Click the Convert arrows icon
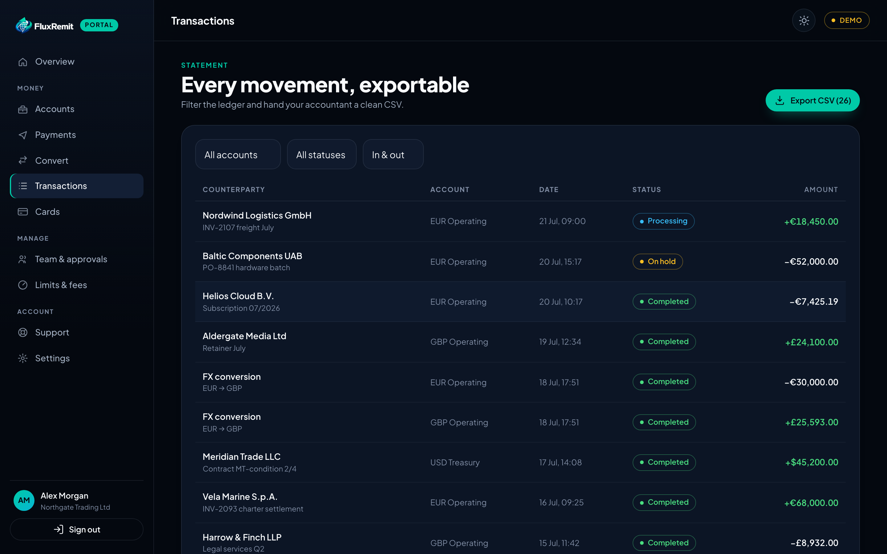 pos(23,160)
